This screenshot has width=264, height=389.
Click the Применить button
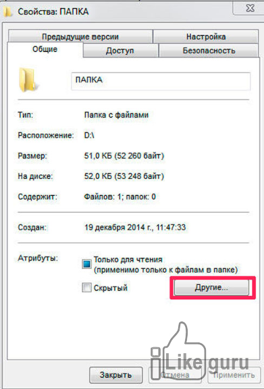coord(234,375)
